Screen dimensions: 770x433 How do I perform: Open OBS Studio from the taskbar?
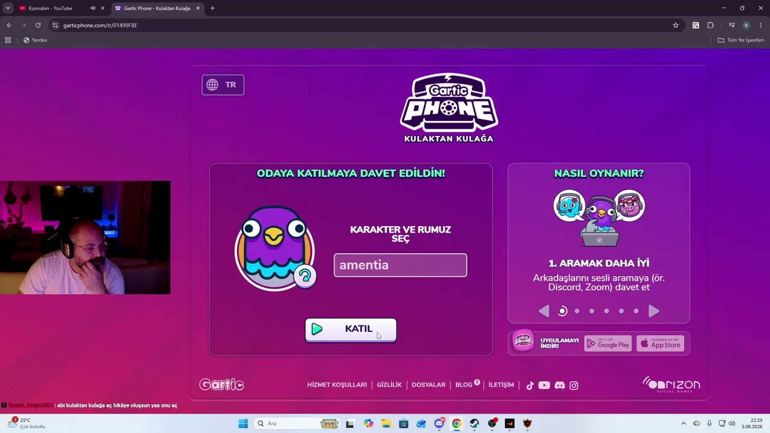click(x=493, y=423)
